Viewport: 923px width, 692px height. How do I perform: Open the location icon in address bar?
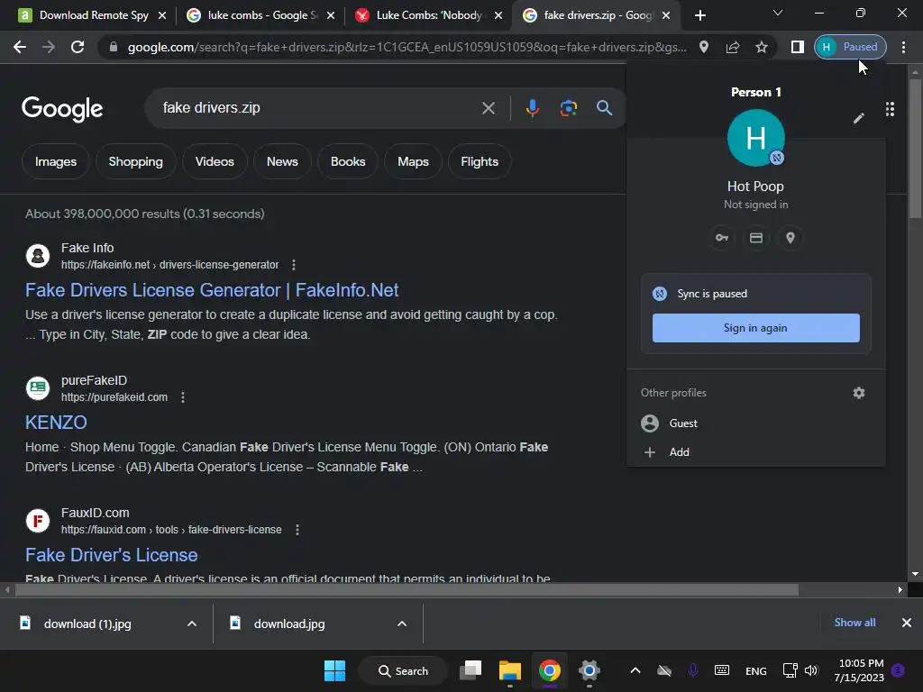click(x=703, y=47)
